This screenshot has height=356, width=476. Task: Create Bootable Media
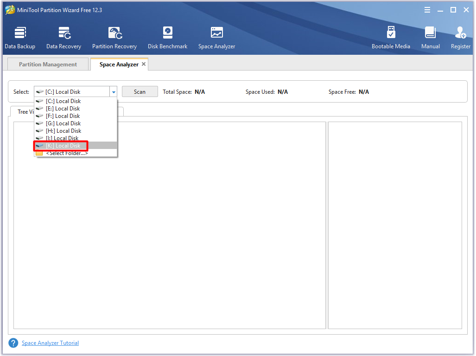[391, 38]
